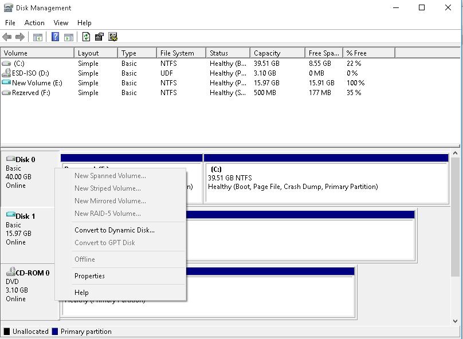This screenshot has height=339, width=463.
Task: Click the black Unallocated legend swatch
Action: coord(6,332)
